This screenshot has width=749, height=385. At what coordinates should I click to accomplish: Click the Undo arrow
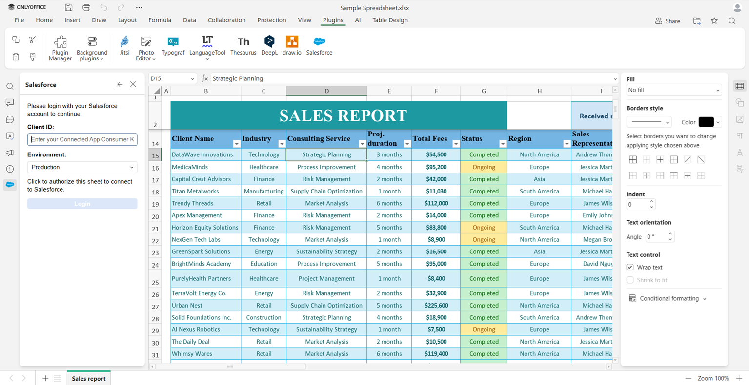point(104,7)
